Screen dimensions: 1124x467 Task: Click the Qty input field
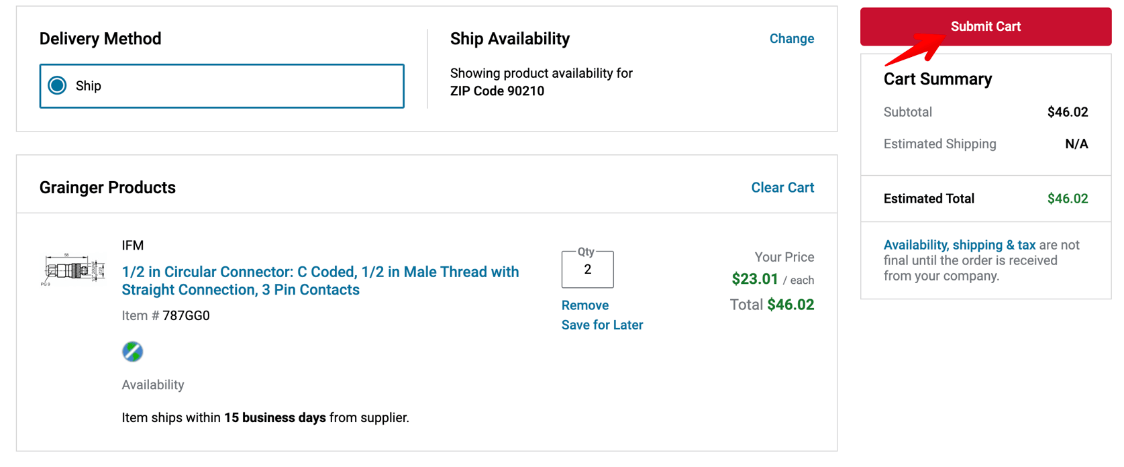click(x=587, y=270)
